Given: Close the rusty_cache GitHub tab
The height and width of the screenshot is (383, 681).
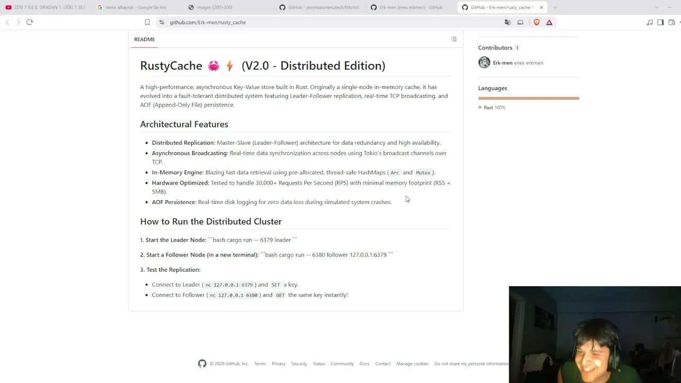Looking at the screenshot, I should click(542, 7).
